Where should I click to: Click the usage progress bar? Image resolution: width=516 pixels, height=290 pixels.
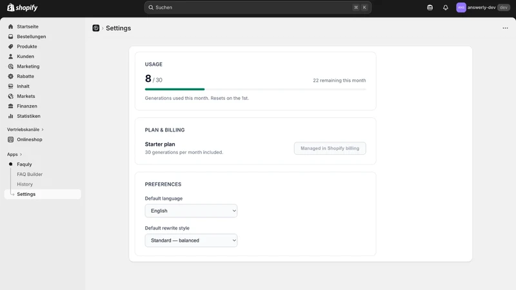255,89
